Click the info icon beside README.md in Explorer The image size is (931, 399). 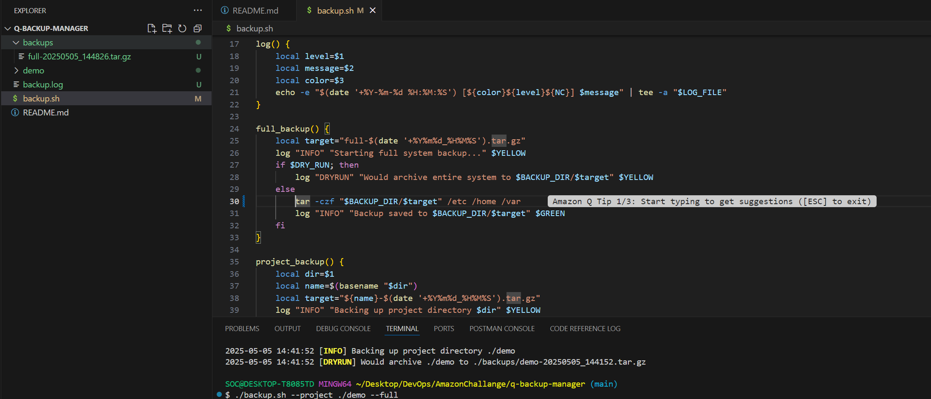[15, 112]
